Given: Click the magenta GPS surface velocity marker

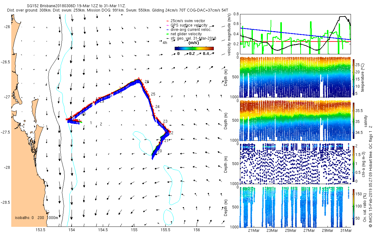Looking at the screenshot, I should (x=168, y=25).
